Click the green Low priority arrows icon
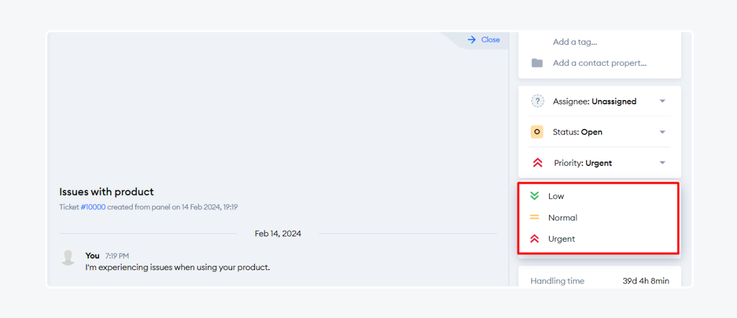This screenshot has height=318, width=737. 534,196
